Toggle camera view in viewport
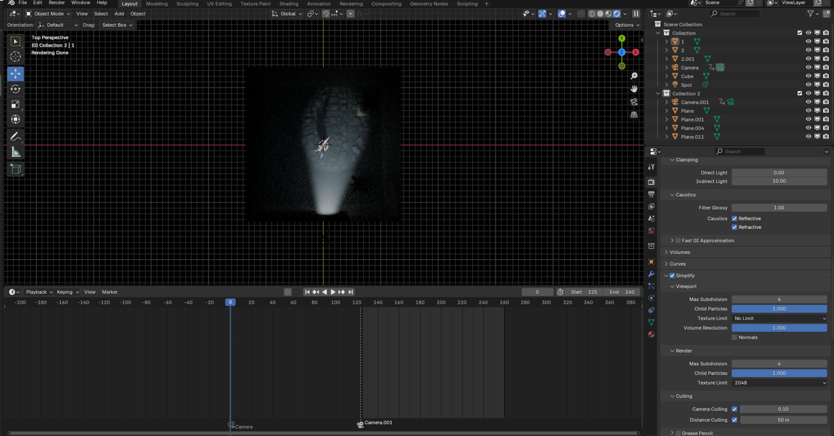The image size is (834, 436). coord(634,102)
